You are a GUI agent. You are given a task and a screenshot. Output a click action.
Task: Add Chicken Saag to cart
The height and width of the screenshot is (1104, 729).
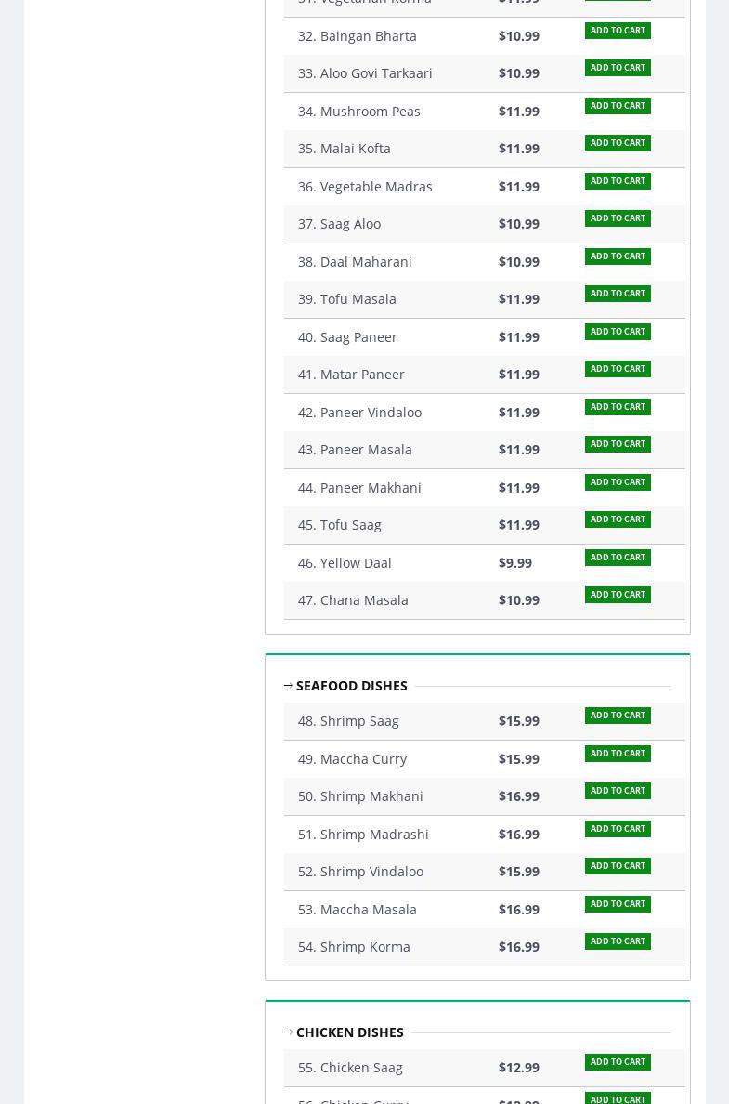[x=618, y=1062]
